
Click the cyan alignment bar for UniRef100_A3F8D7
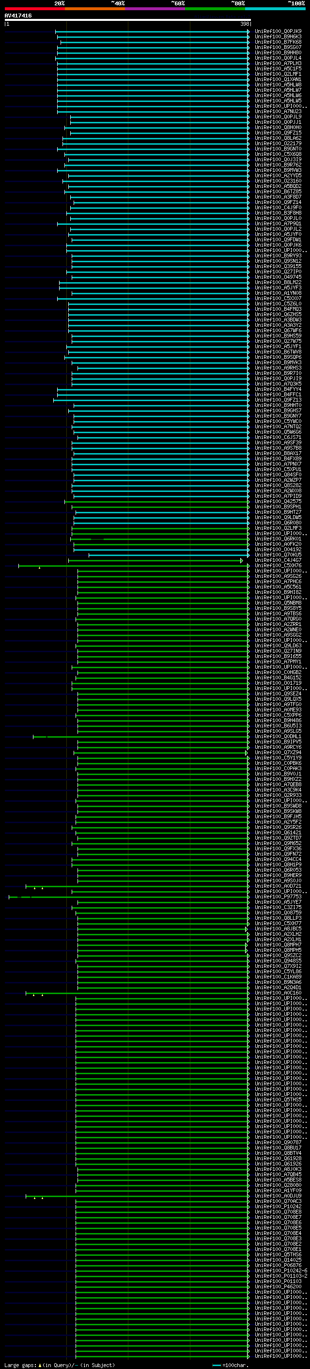point(159,197)
